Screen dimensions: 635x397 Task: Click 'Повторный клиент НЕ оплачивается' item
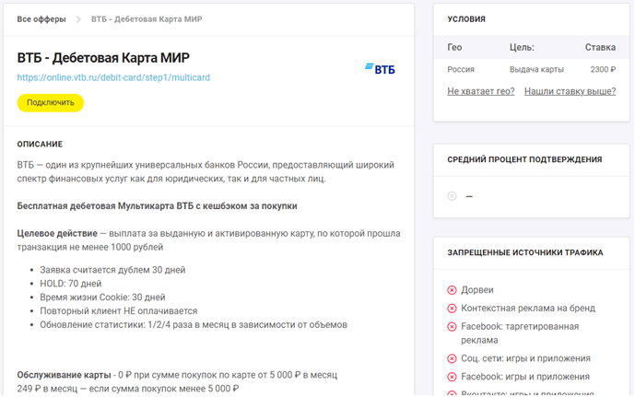119,311
